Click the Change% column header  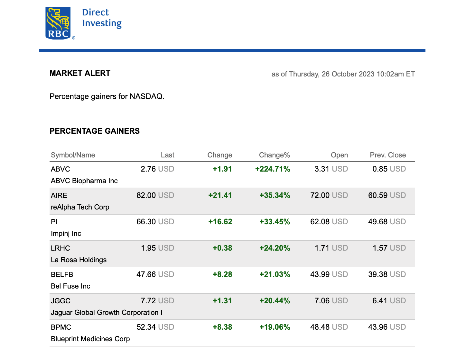[x=275, y=155]
